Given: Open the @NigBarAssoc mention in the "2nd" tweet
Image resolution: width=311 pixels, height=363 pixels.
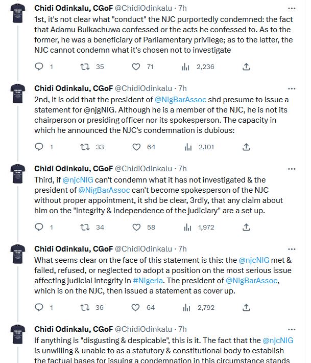Looking at the screenshot, I should point(181,99).
